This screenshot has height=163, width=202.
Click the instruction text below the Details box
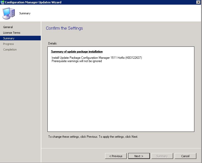(x=93, y=137)
